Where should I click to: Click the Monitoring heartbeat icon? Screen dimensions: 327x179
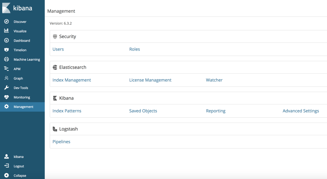point(6,97)
